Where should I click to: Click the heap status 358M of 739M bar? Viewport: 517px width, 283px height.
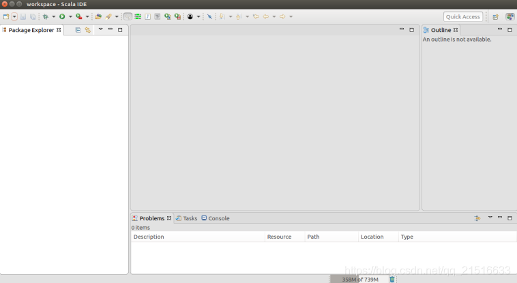359,280
